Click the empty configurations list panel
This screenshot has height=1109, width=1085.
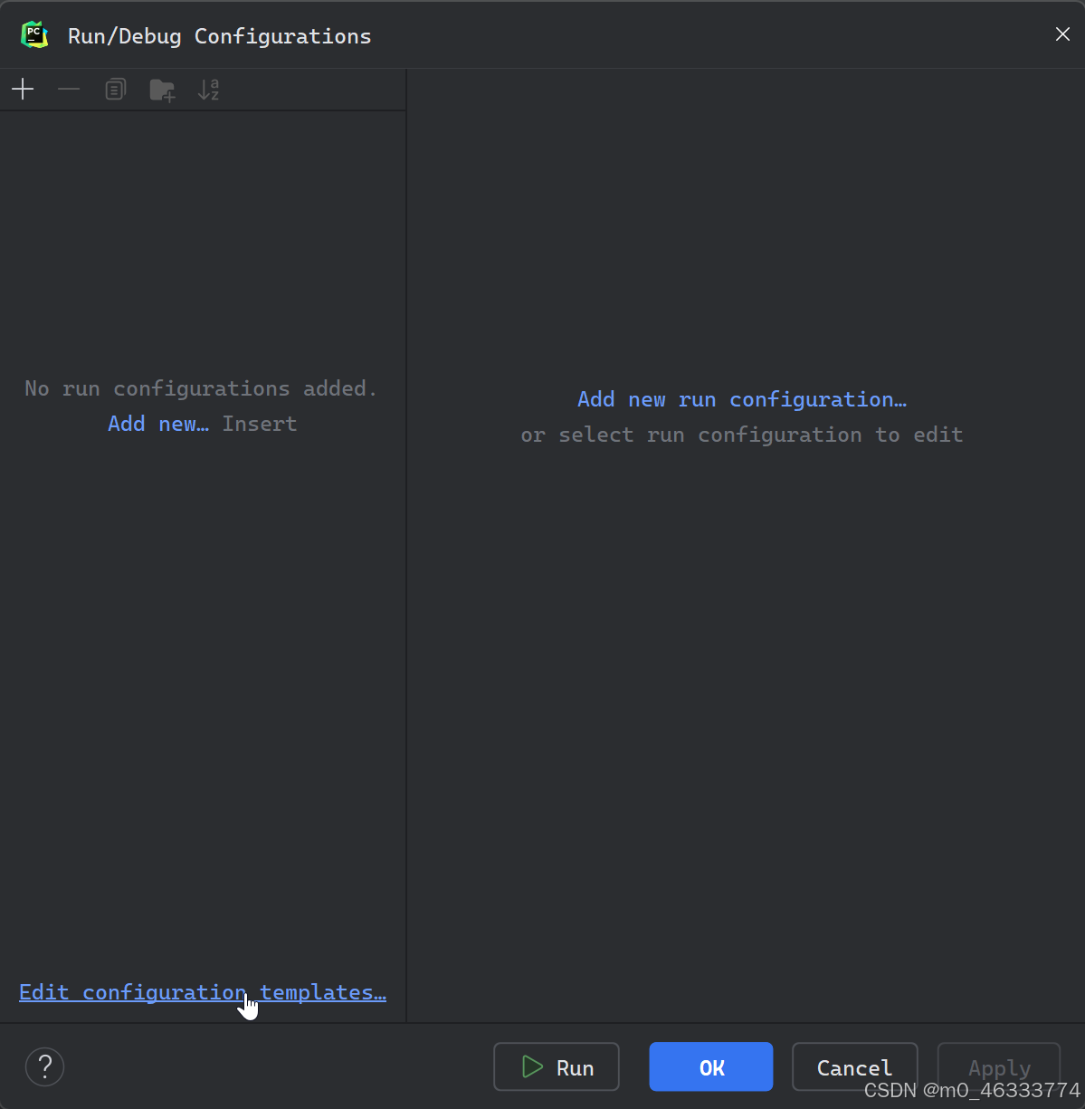[203, 679]
